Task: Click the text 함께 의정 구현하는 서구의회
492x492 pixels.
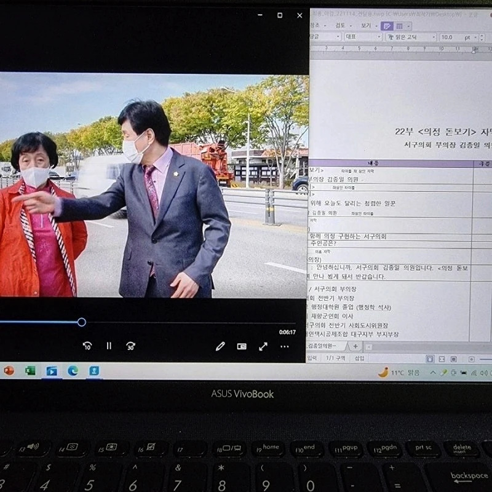Action: click(x=348, y=236)
